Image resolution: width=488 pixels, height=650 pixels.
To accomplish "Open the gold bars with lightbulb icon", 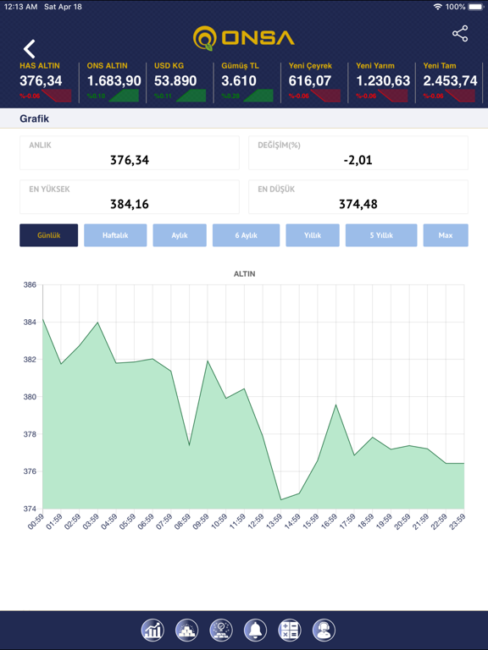I will click(221, 630).
